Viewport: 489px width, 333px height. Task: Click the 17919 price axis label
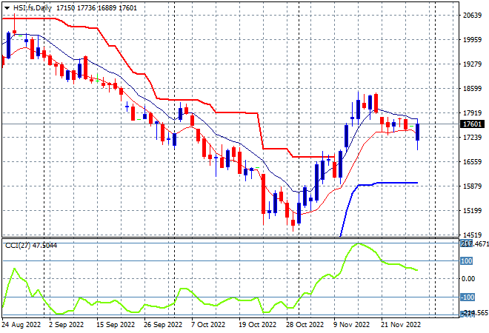coord(472,112)
